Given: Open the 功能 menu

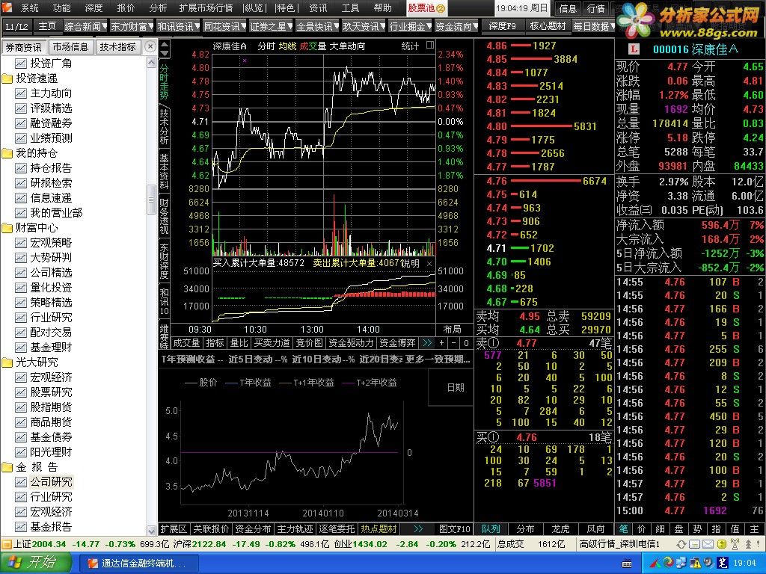Looking at the screenshot, I should 61,7.
